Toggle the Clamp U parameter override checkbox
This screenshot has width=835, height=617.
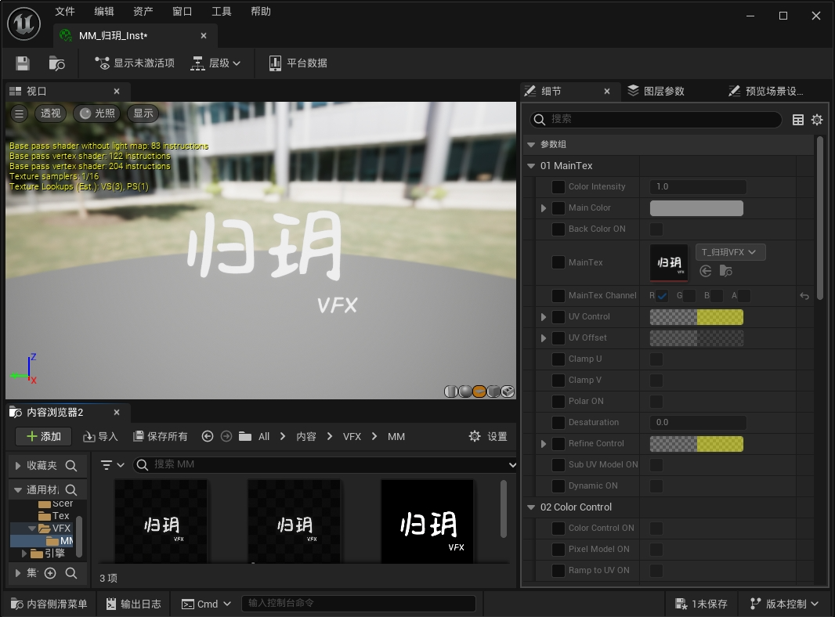(x=558, y=359)
